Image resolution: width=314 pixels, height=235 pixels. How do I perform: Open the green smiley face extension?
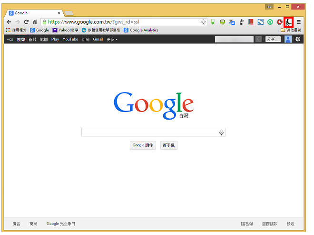tap(222, 22)
